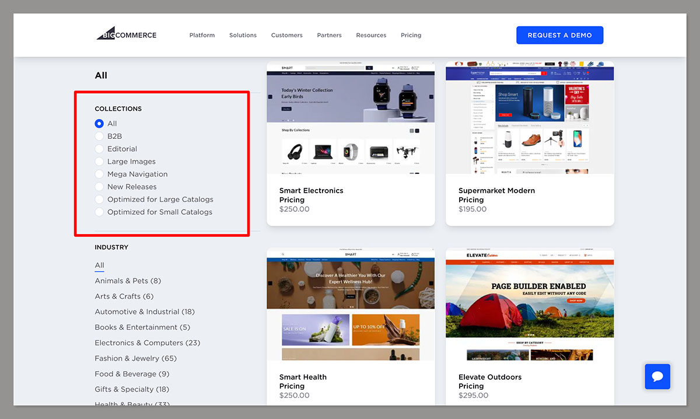Browse Animals & Pets industry themes
700x419 pixels.
tap(128, 281)
